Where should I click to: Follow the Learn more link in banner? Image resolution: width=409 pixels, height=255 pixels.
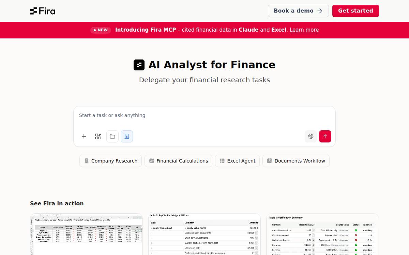[304, 30]
